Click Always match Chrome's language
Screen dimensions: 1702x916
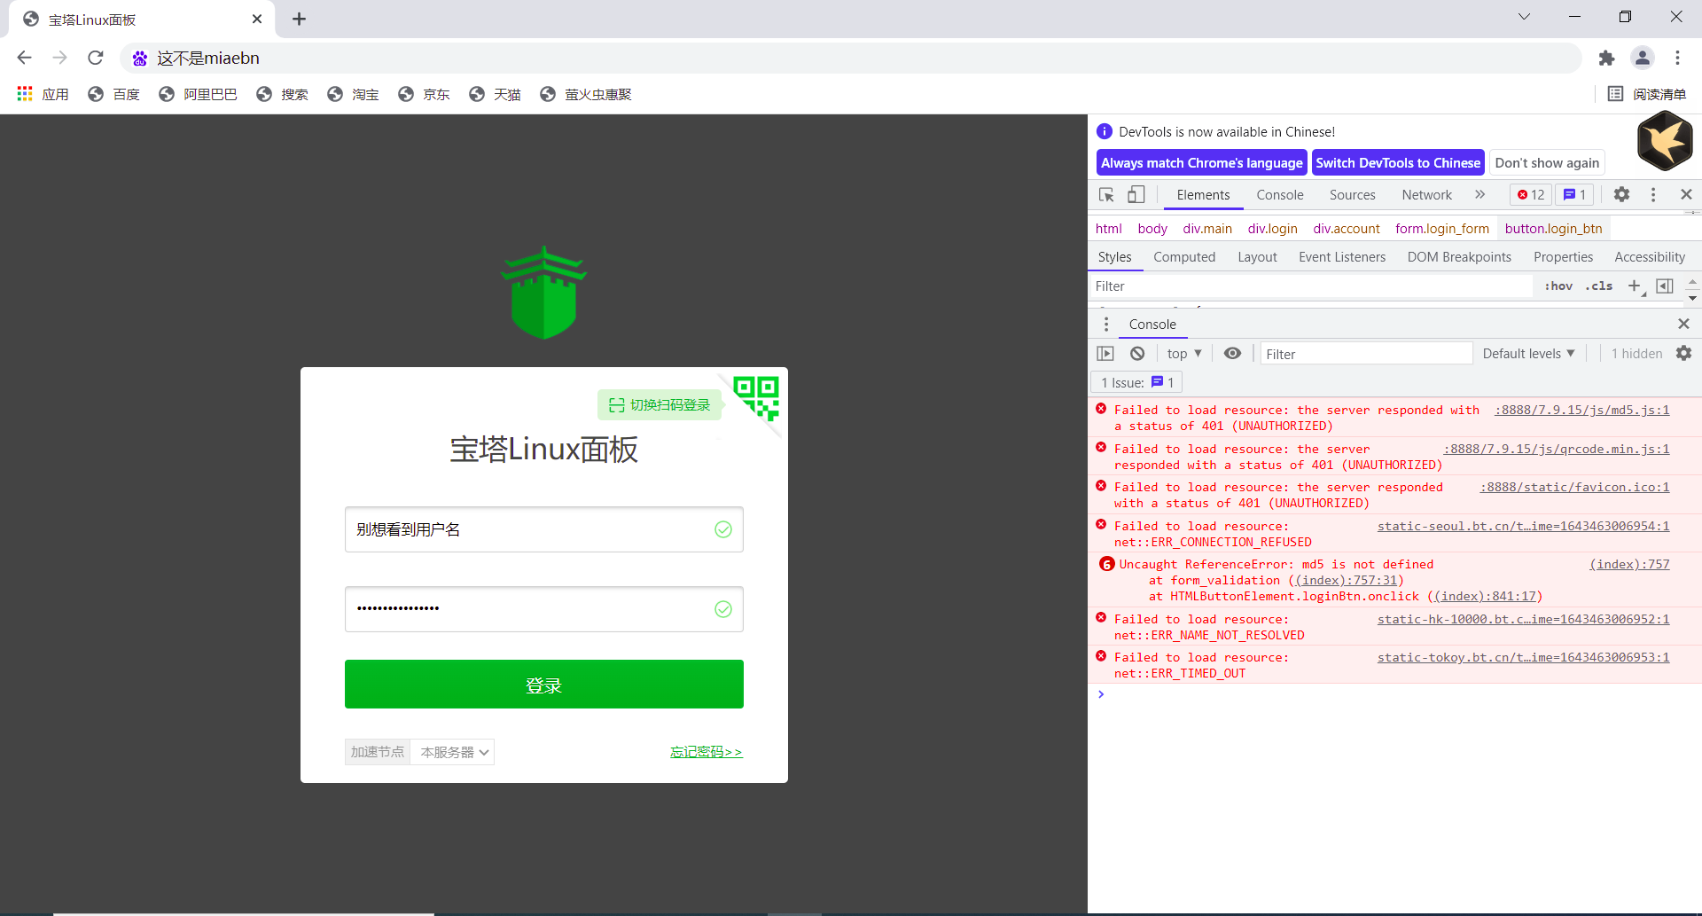[1202, 163]
